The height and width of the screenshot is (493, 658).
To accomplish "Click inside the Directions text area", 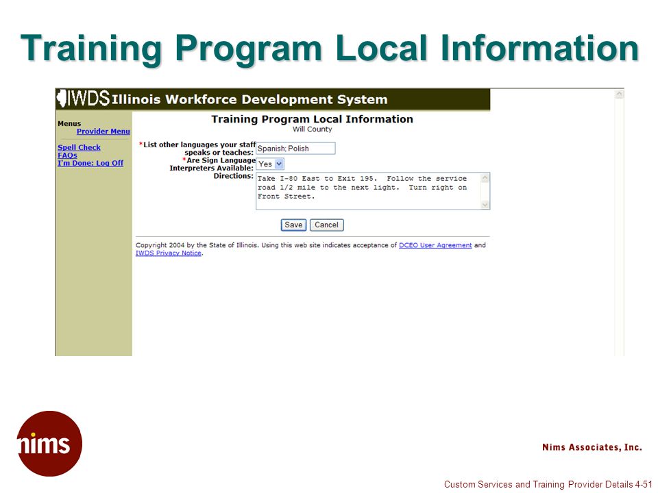I will 369,191.
